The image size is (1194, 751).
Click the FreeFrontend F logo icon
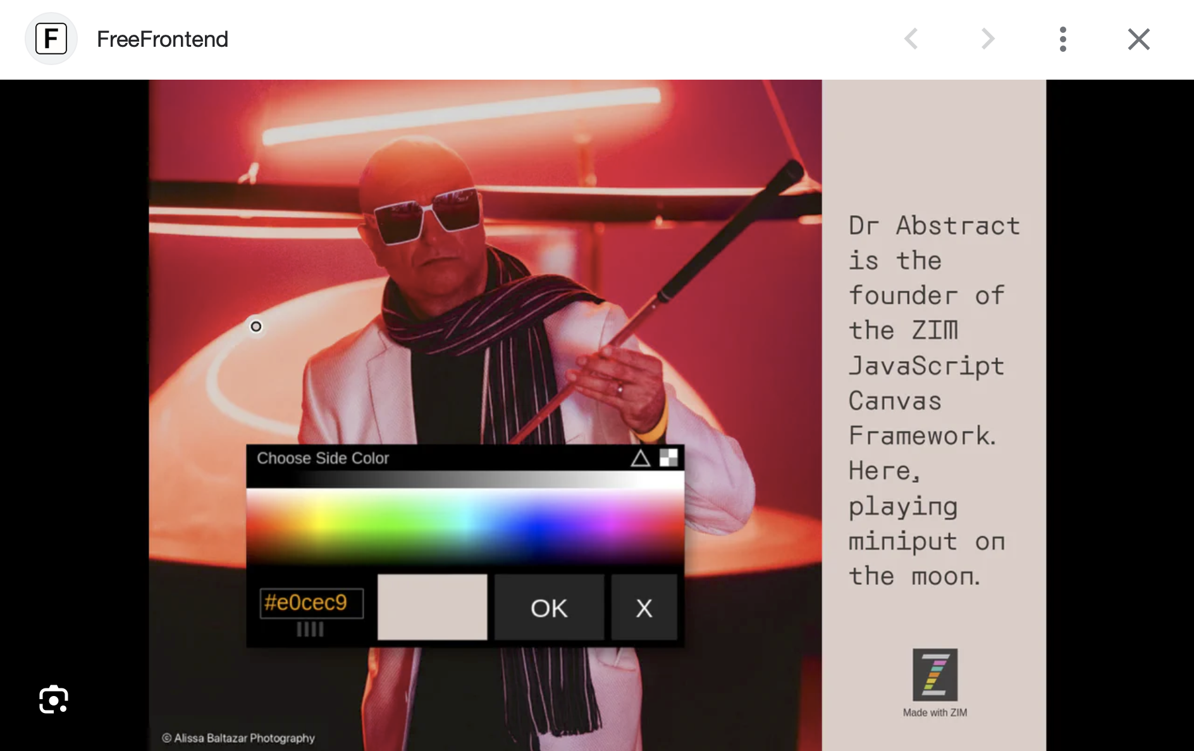[51, 39]
